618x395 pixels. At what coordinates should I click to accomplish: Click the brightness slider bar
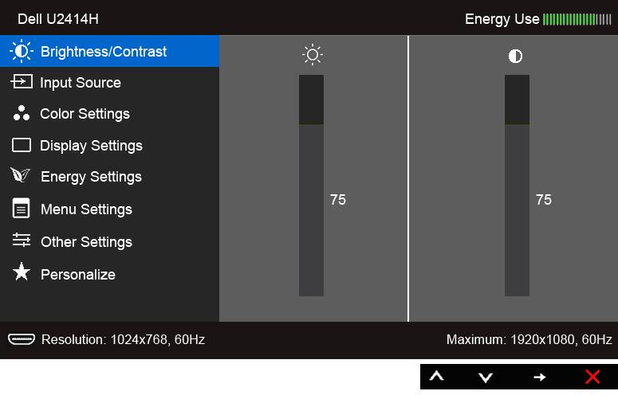[311, 186]
